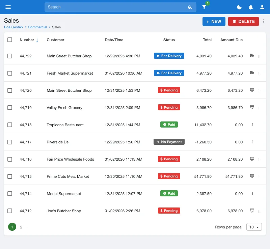Open row menu for sale 44,715
270x249 pixels.
259,177
